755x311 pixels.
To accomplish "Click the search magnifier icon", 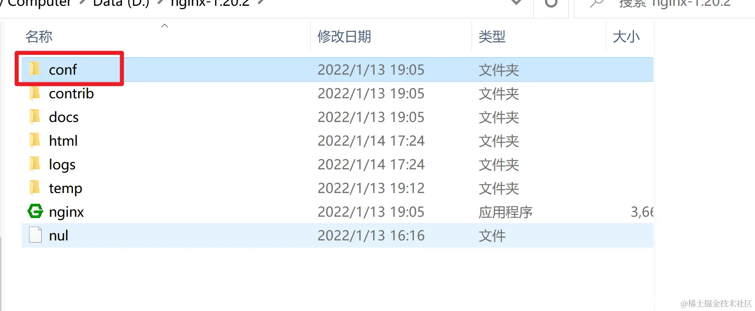I will [596, 4].
